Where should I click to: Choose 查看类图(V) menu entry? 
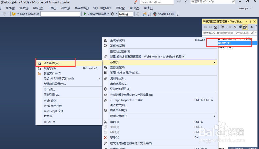pyautogui.click(x=160, y=67)
